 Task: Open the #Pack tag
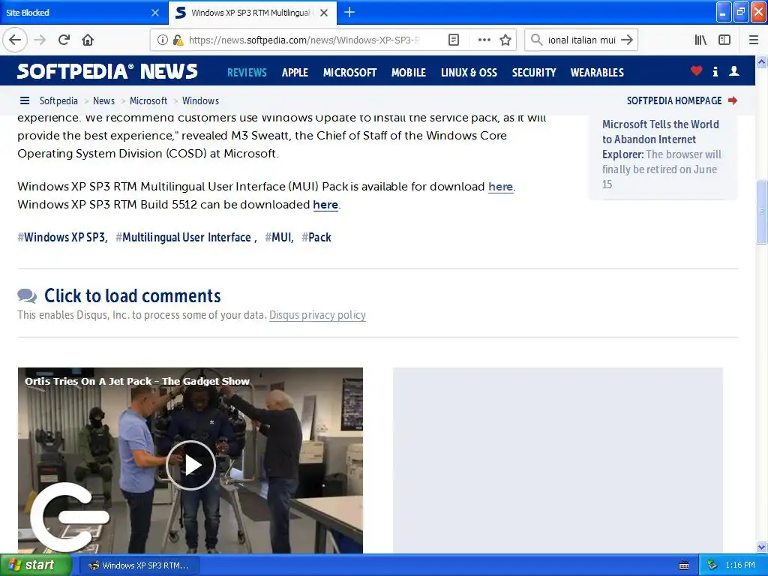pyautogui.click(x=316, y=238)
